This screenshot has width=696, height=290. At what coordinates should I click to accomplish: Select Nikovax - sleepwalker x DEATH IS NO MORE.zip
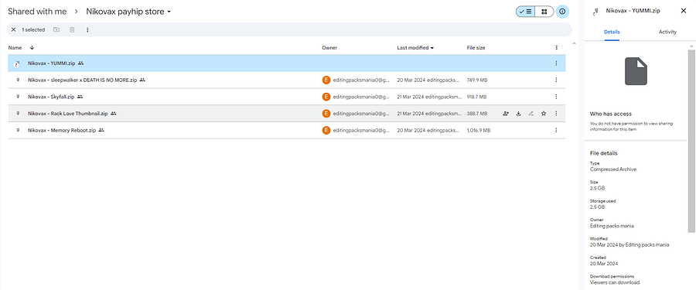pos(287,80)
